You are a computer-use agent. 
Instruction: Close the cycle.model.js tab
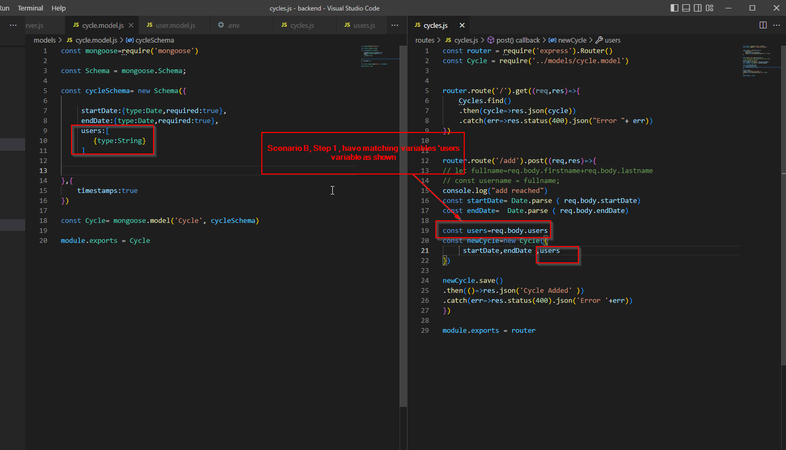click(131, 25)
